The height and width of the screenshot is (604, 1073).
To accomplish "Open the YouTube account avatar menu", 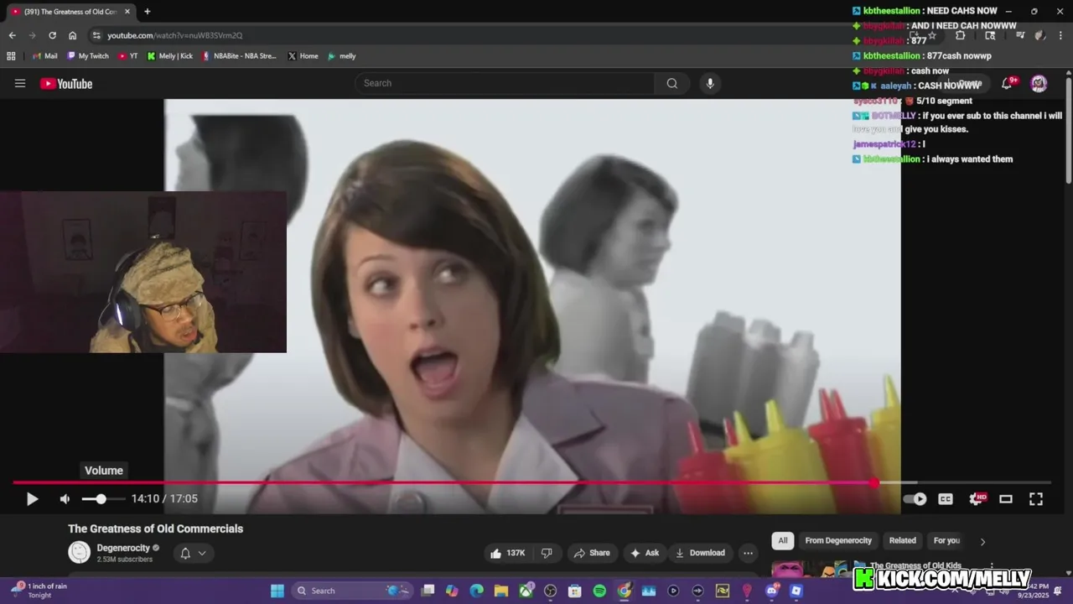I will [1039, 83].
